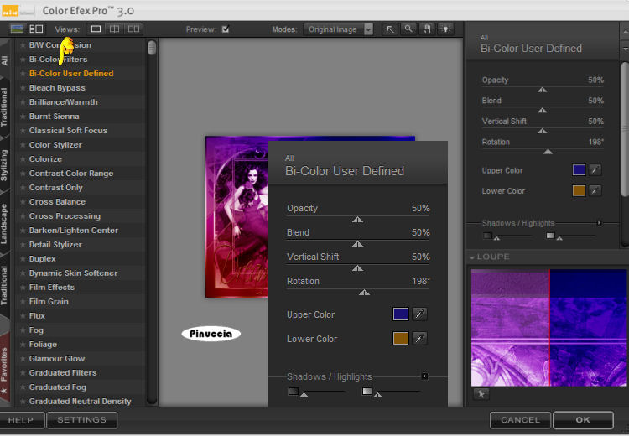Toggle favorite star for Glamour Glow
This screenshot has width=629, height=436.
[23, 358]
